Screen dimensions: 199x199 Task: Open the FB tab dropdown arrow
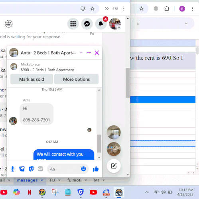tap(59, 180)
